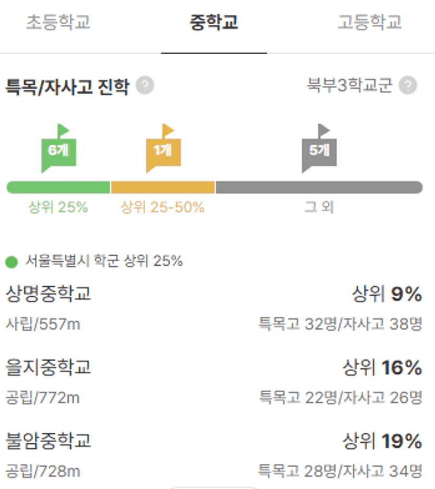The image size is (435, 489).
Task: Click the help icon beside 북부3학교군
Action: (x=408, y=85)
